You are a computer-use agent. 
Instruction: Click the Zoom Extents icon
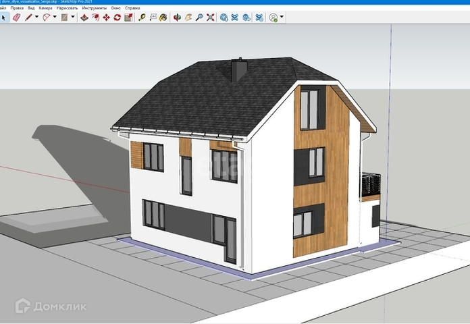[x=210, y=17]
